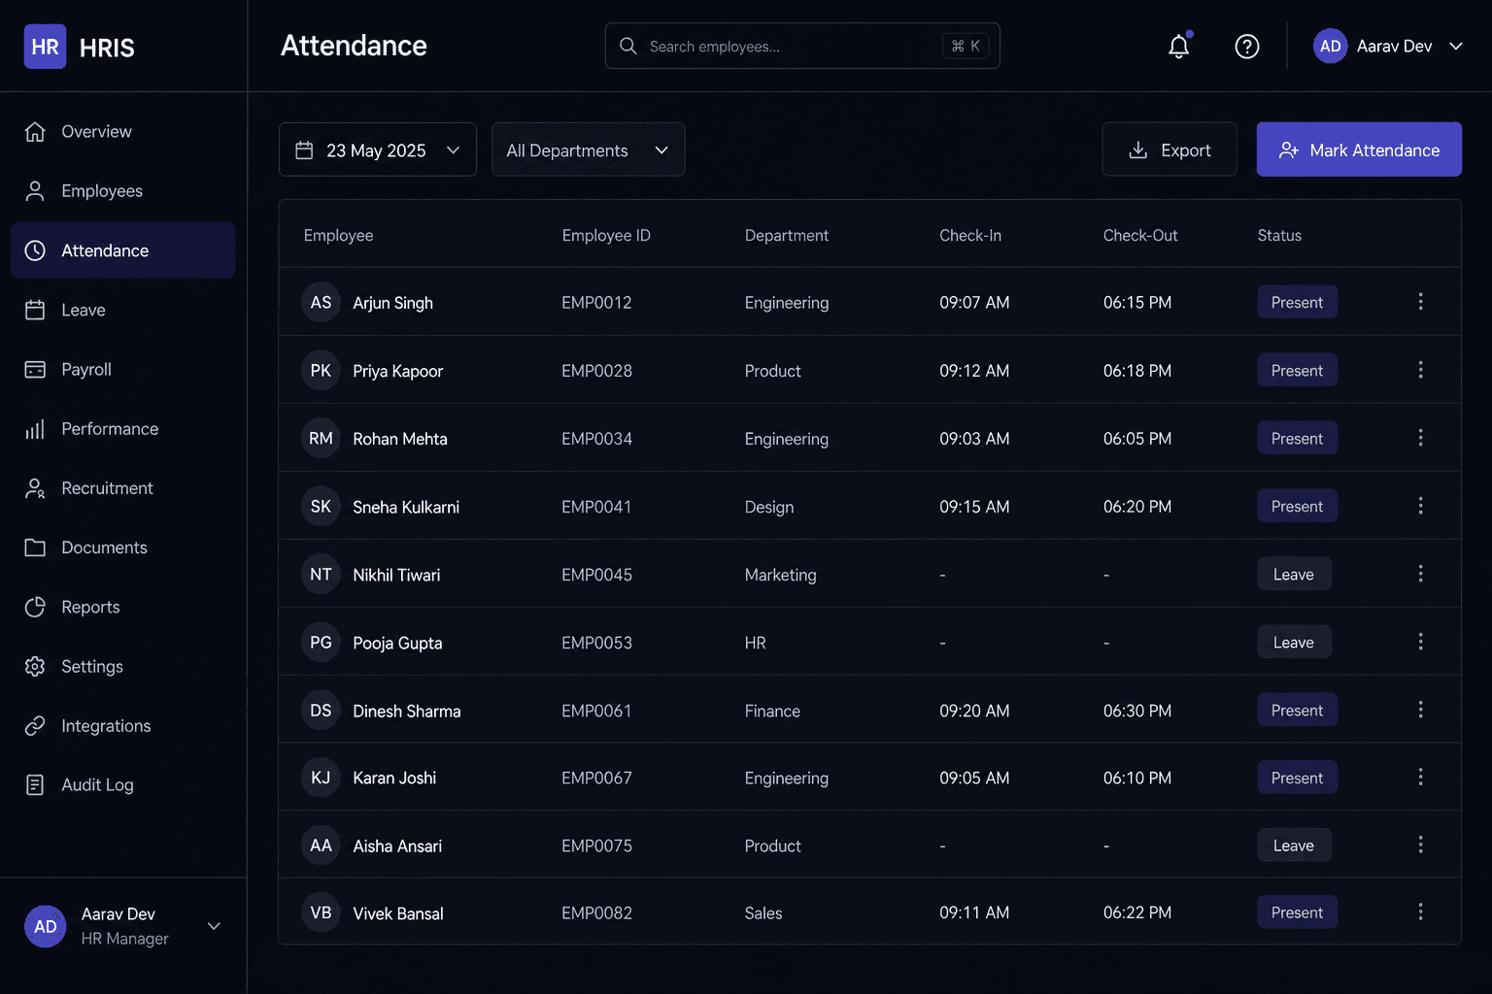Open row actions for Rohan Mehta

coord(1420,438)
